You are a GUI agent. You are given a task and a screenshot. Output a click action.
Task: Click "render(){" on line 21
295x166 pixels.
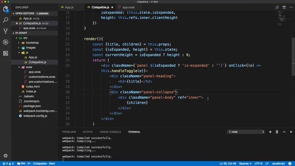tap(94, 39)
